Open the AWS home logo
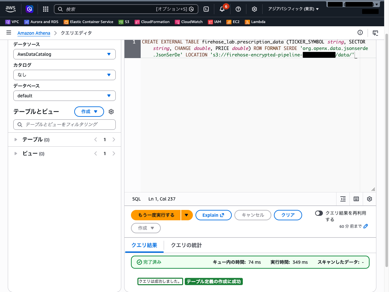389x292 pixels. [x=11, y=9]
